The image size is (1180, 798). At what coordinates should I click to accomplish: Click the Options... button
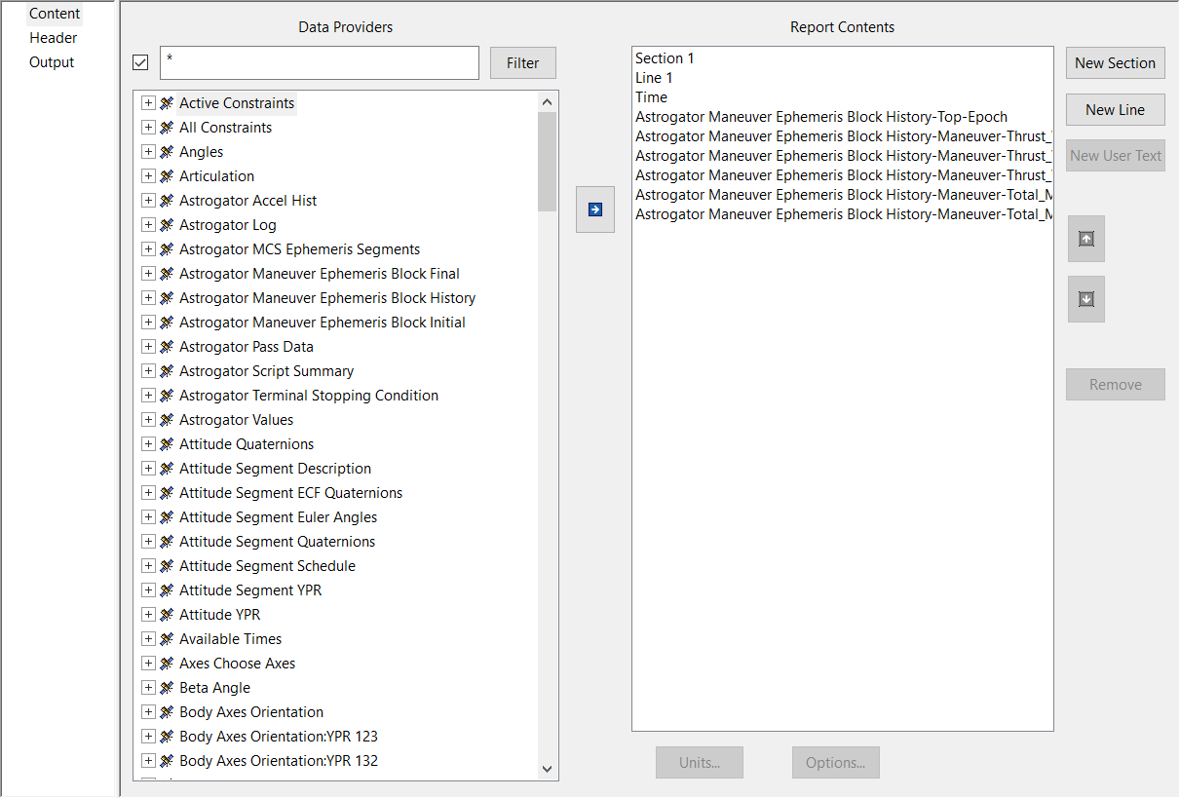[836, 762]
